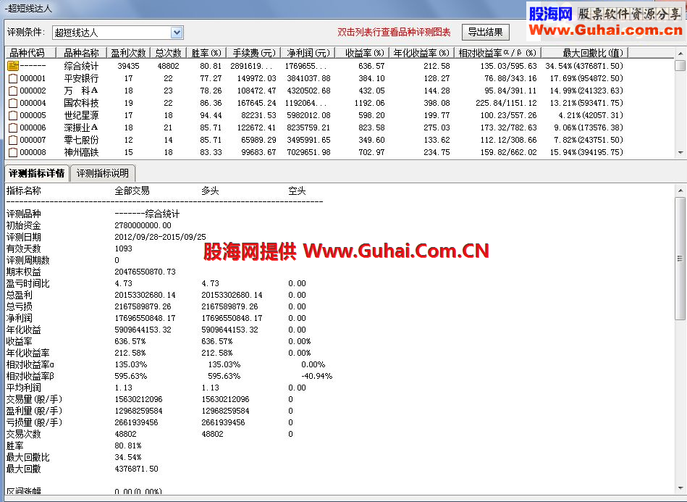Select the 评测指标详情 tab
The width and height of the screenshot is (687, 502).
(x=37, y=173)
